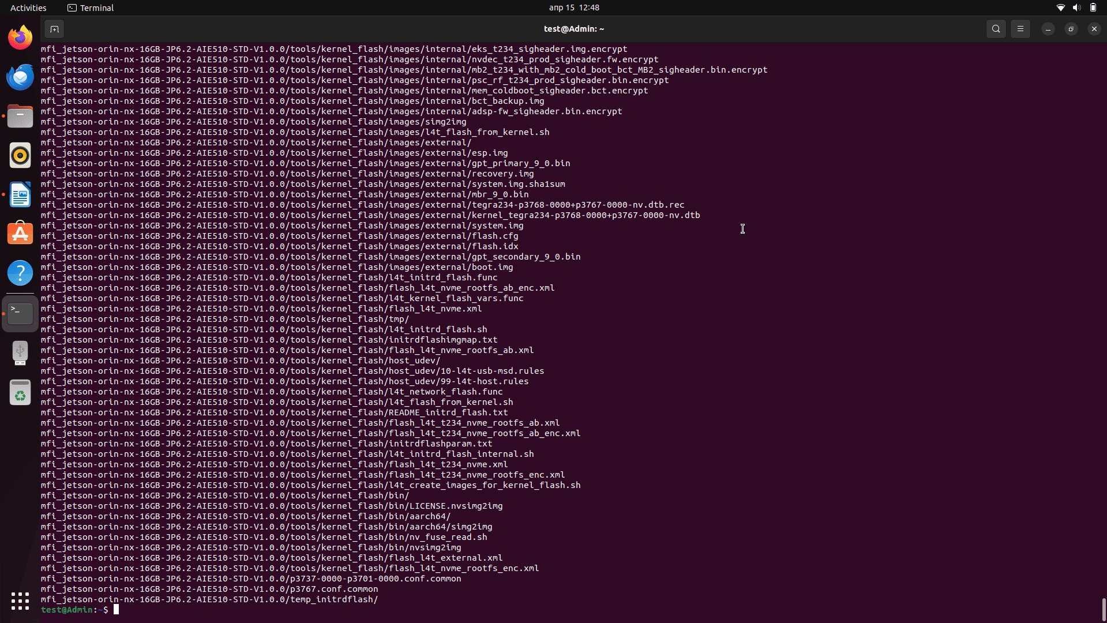Show the applications grid
The height and width of the screenshot is (623, 1107).
click(x=20, y=601)
